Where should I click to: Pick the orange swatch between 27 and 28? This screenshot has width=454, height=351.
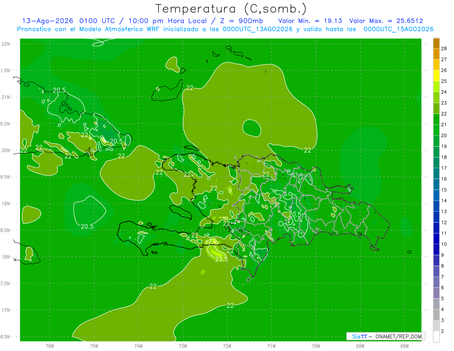[436, 54]
